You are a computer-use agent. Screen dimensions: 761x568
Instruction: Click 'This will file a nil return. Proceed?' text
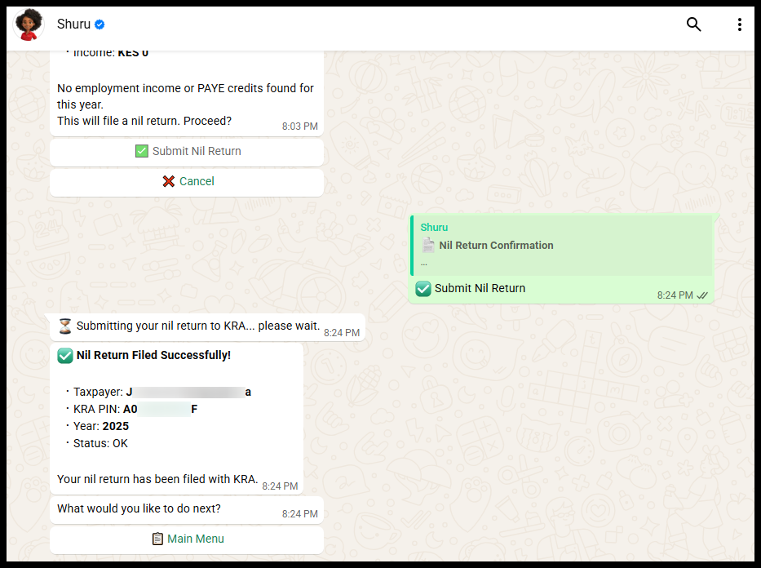pos(144,121)
